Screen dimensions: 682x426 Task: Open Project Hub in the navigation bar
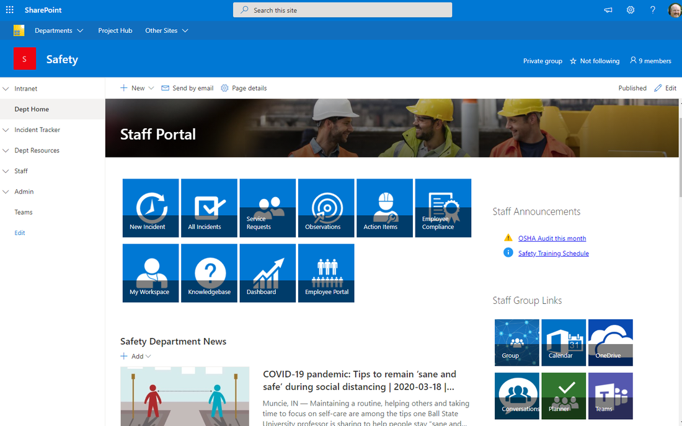pos(115,30)
